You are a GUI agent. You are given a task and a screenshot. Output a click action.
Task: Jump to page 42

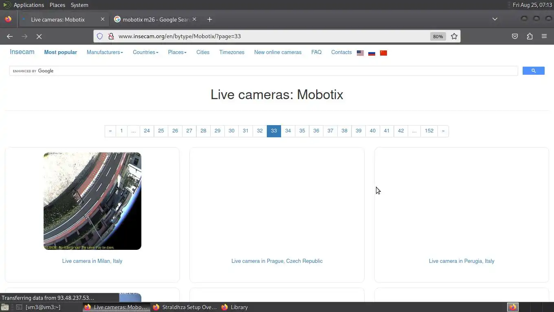(x=401, y=131)
